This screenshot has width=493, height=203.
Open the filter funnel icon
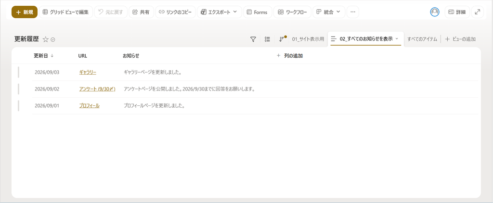[x=253, y=39]
